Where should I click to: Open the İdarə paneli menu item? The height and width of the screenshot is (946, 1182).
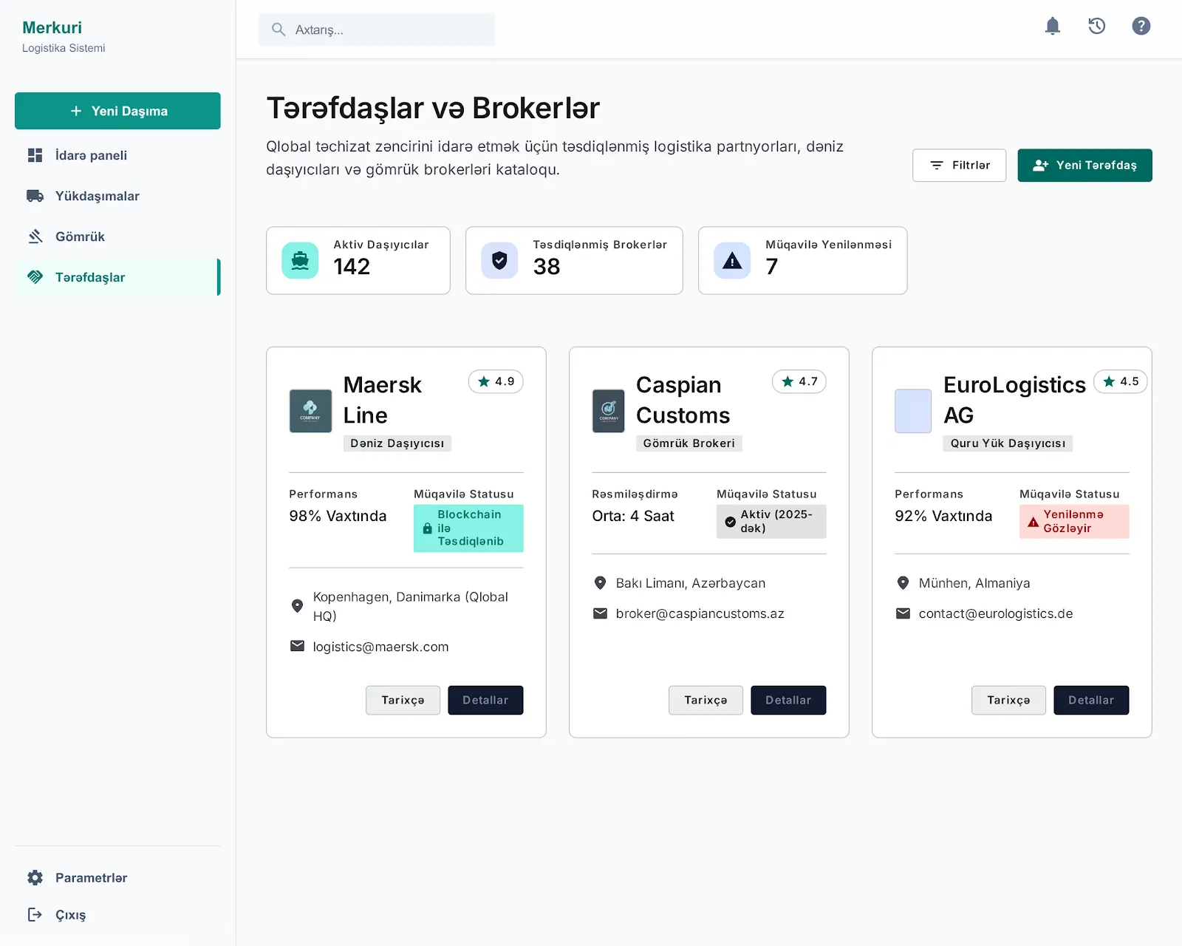[117, 155]
